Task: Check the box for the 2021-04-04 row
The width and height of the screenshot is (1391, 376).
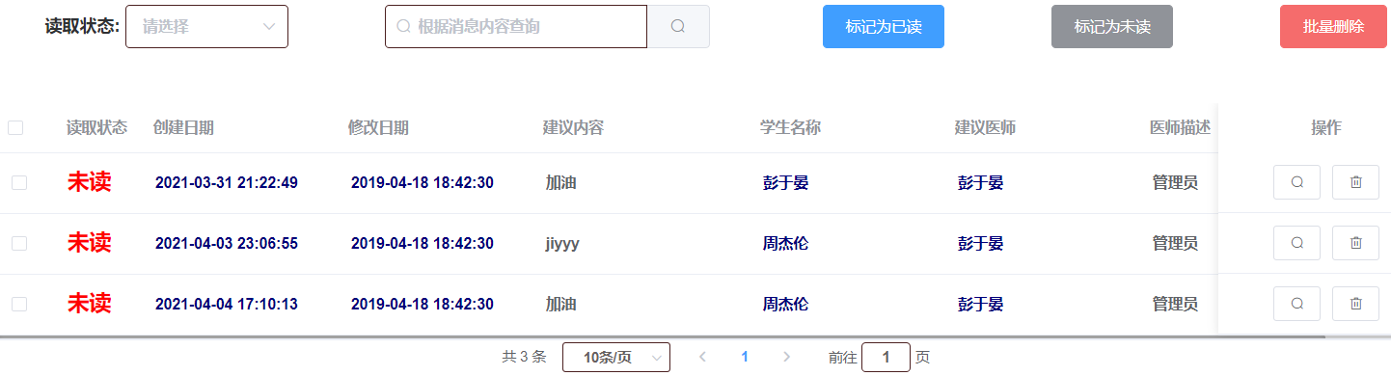Action: coord(19,304)
